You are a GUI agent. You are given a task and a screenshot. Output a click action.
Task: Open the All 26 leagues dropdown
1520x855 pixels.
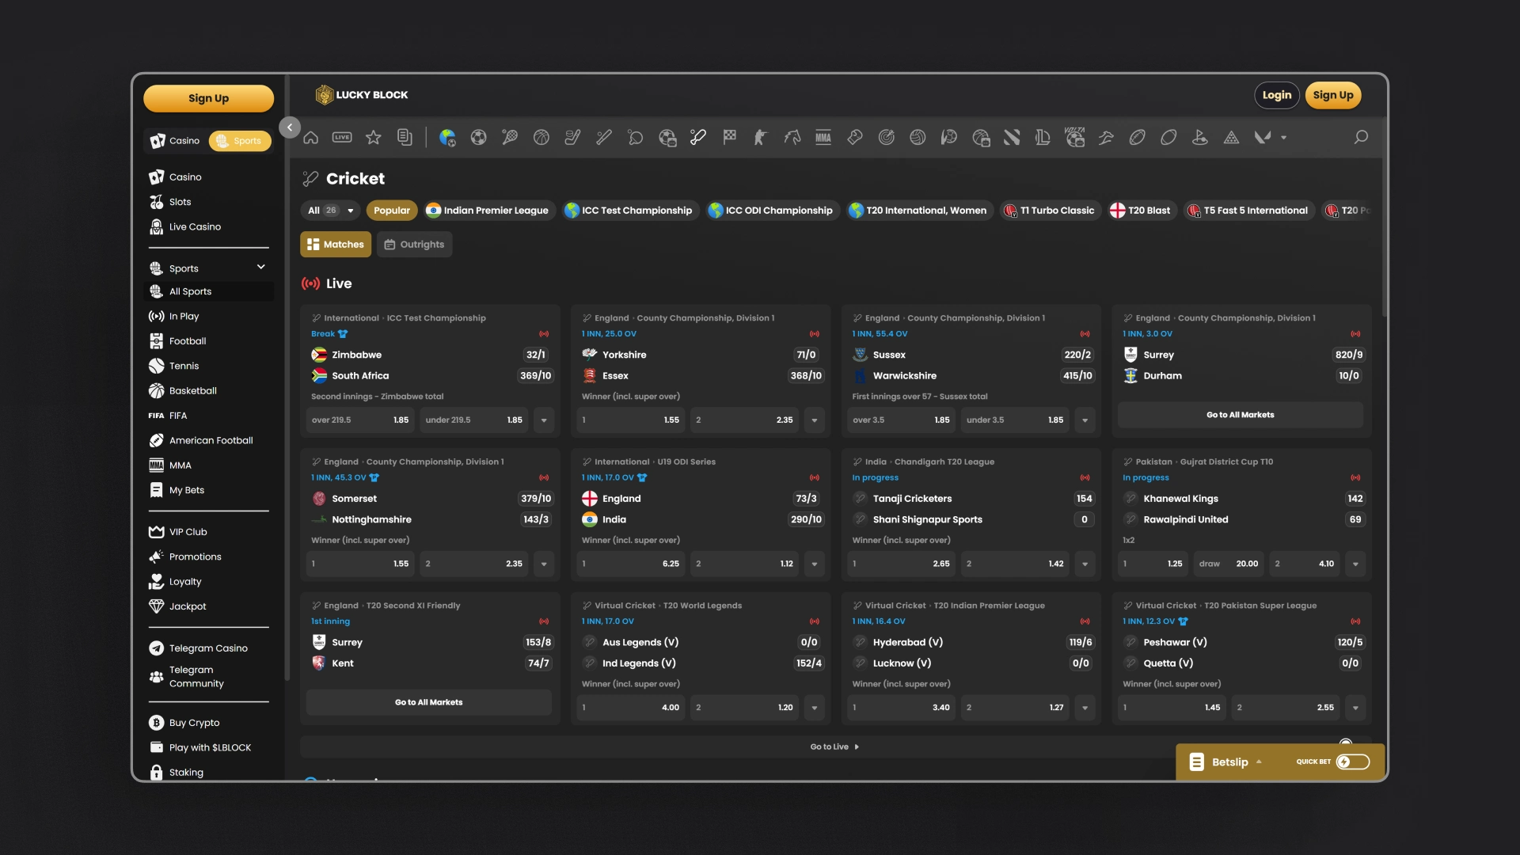[x=330, y=211]
